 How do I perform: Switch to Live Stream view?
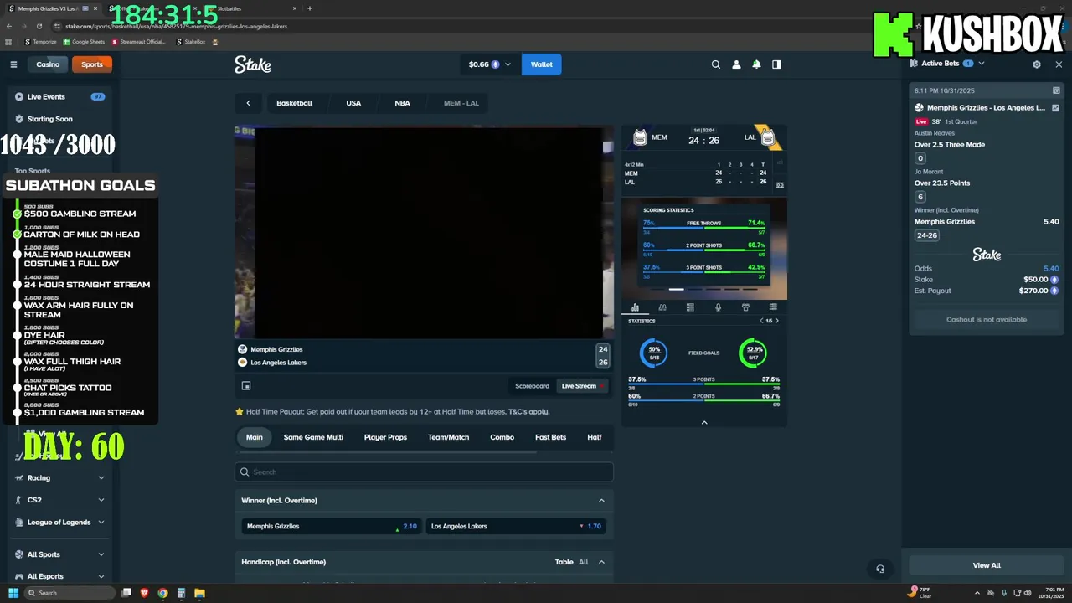pyautogui.click(x=582, y=386)
